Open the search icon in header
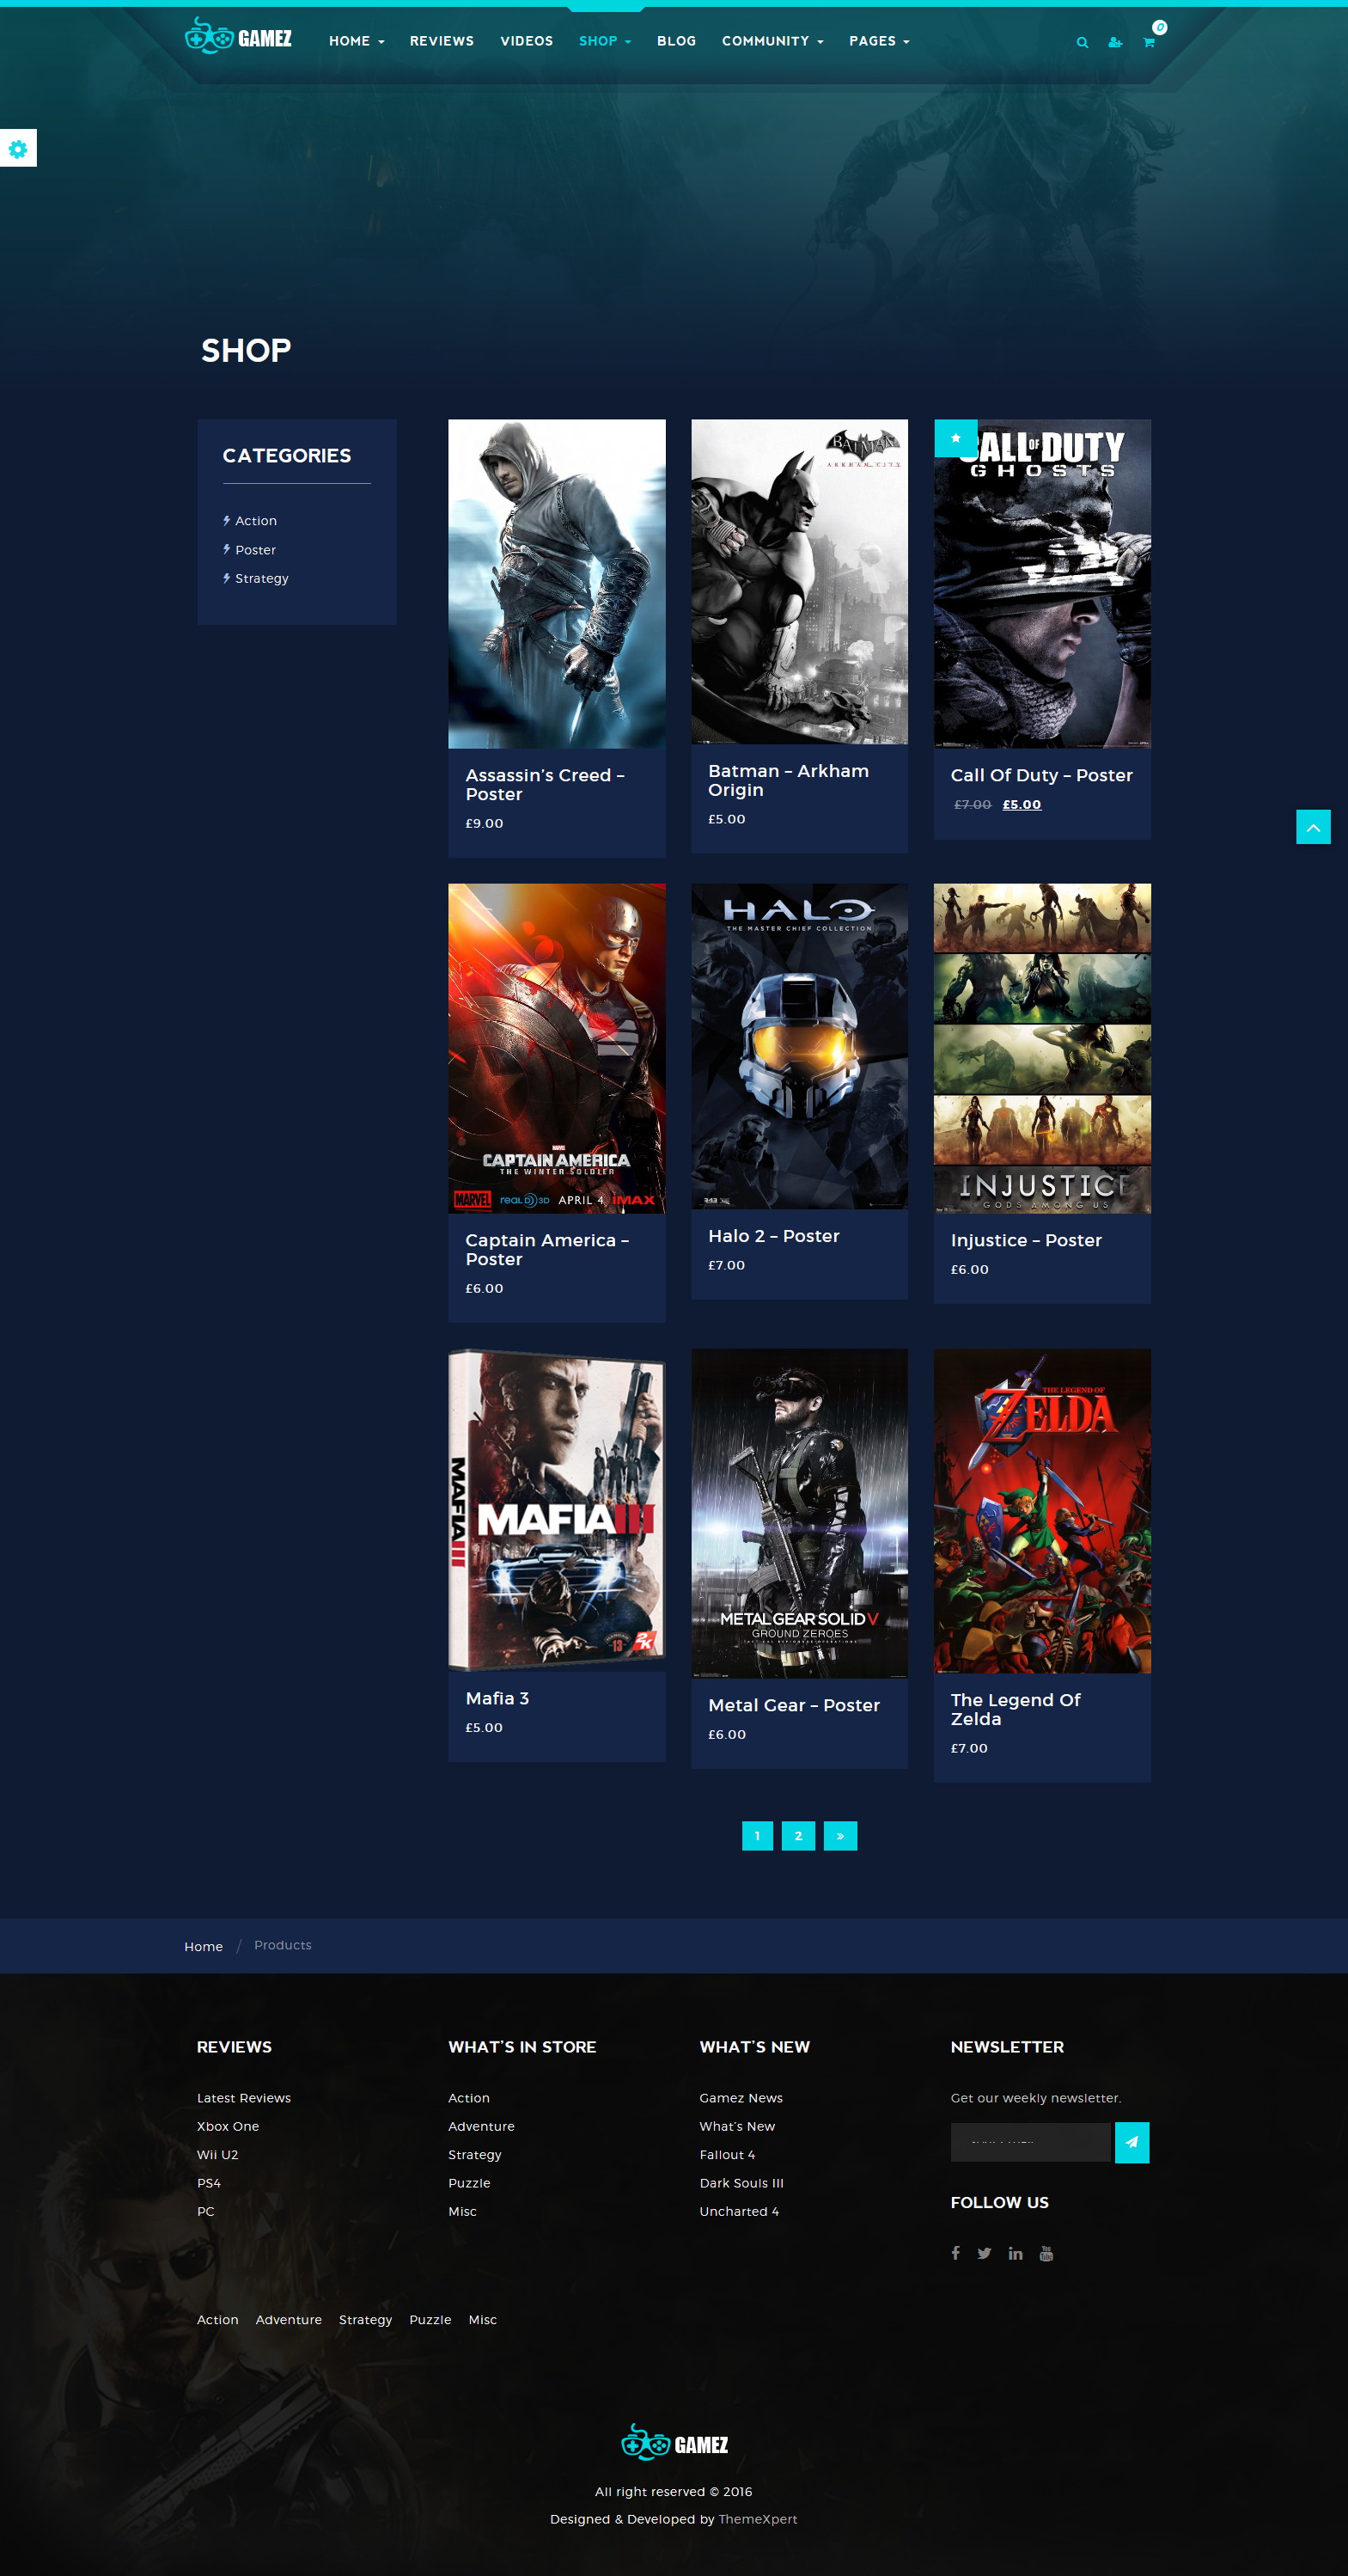This screenshot has height=2576, width=1348. (1081, 42)
